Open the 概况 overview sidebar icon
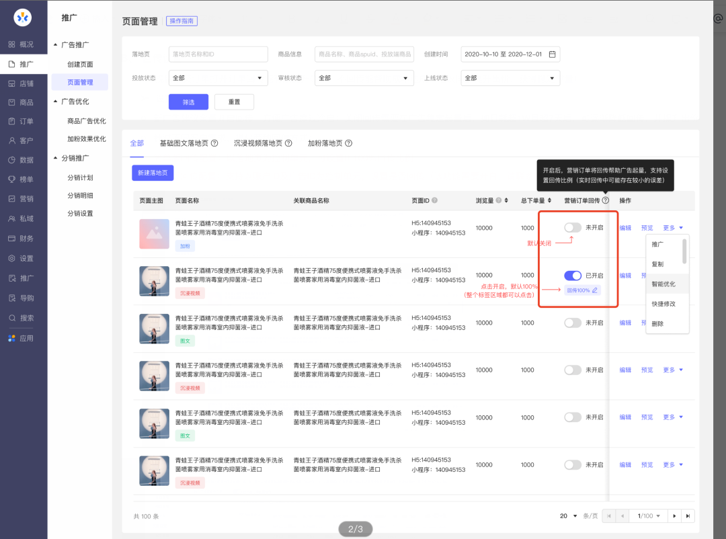This screenshot has width=726, height=539. (x=11, y=44)
